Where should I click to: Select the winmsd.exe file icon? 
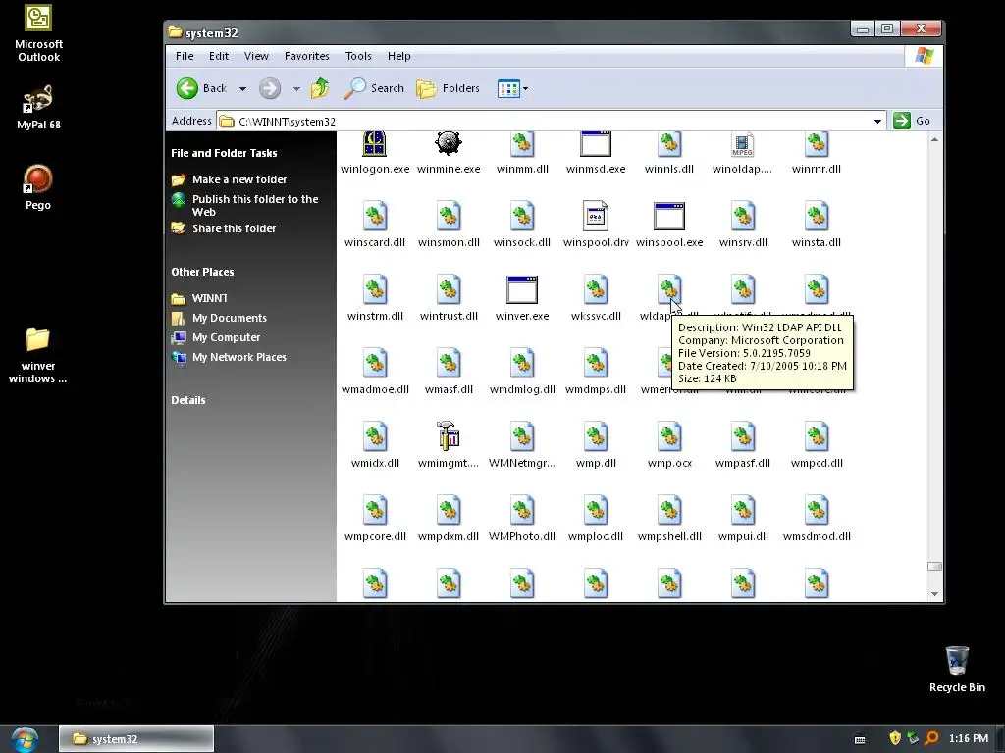pyautogui.click(x=596, y=145)
